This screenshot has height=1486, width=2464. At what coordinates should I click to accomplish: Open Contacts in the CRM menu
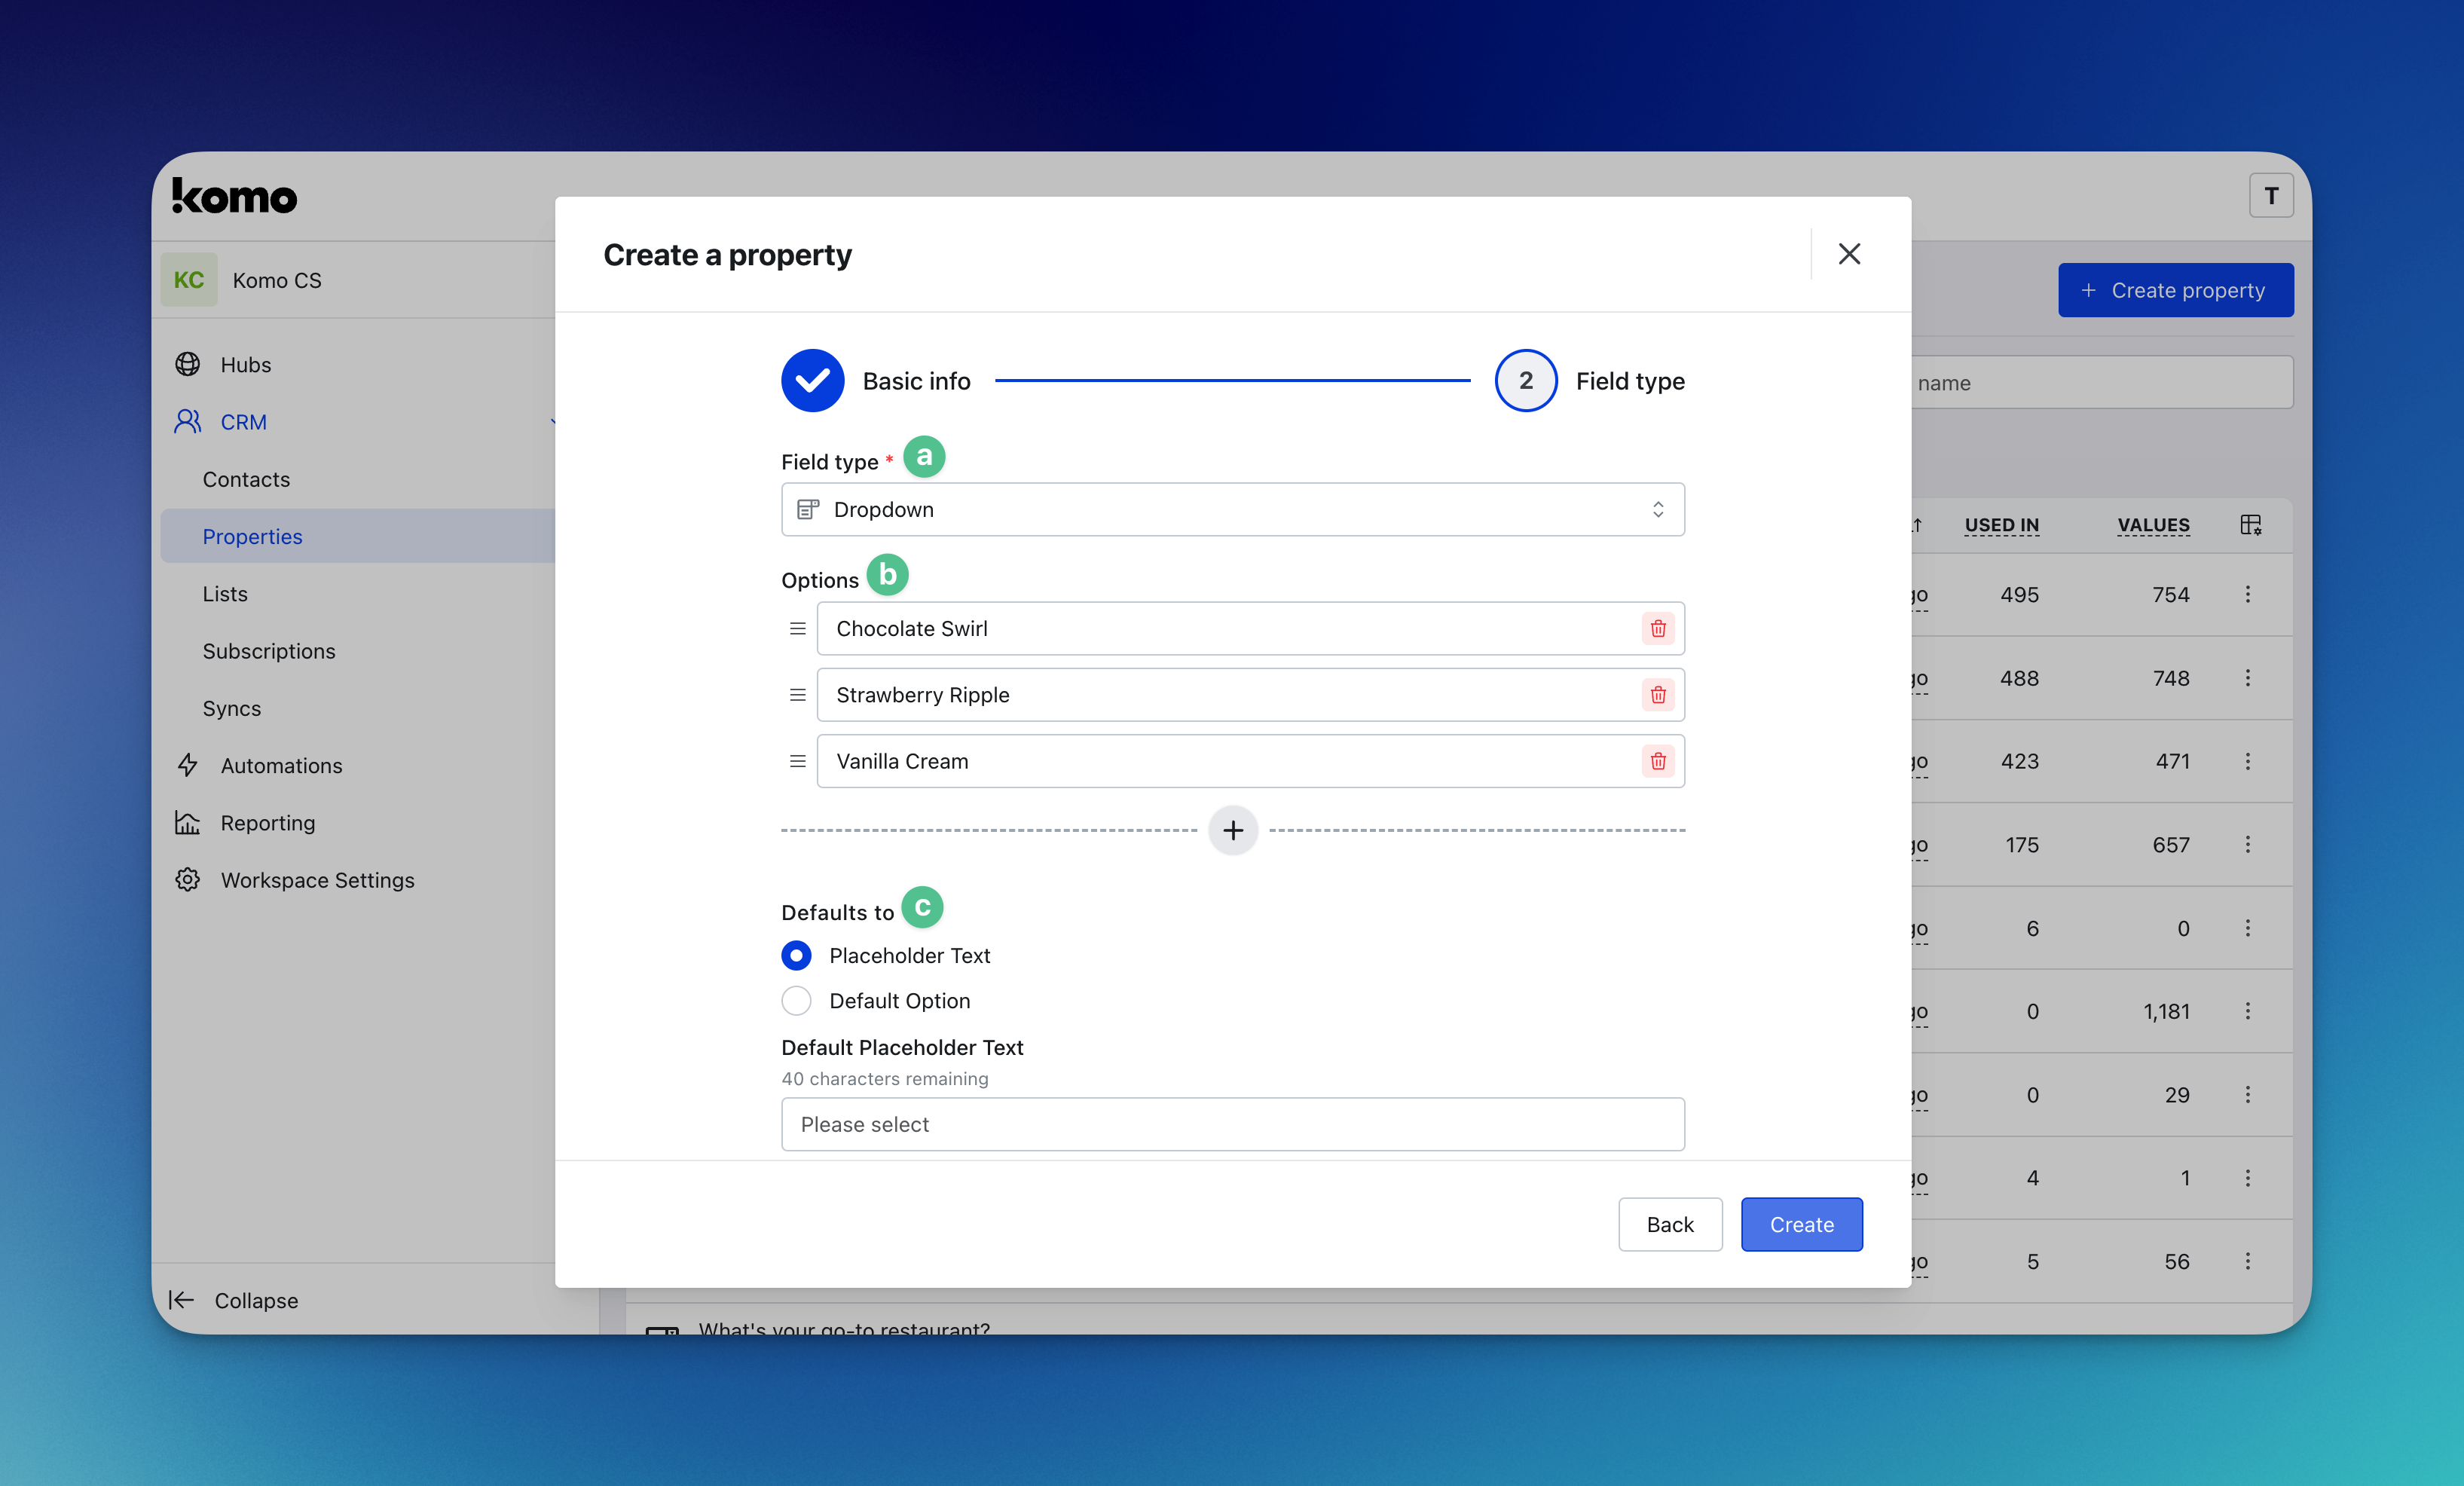pos(246,479)
